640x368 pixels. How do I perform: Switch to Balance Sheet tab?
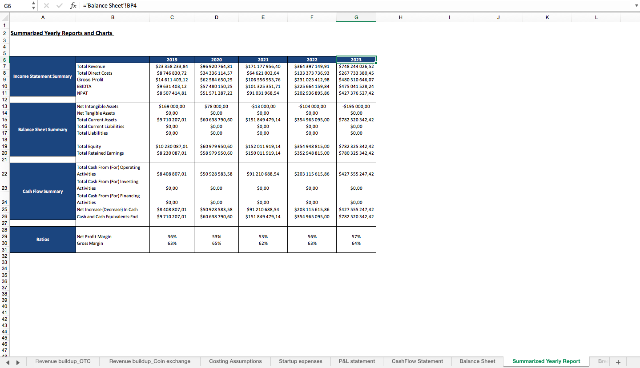tap(477, 361)
